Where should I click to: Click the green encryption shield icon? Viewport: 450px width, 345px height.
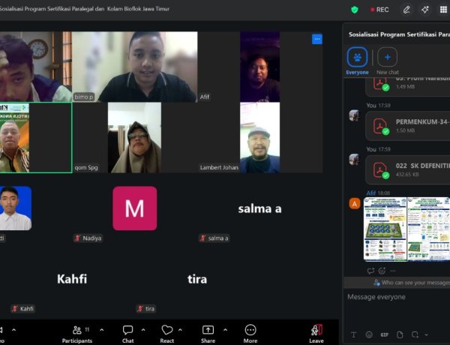point(355,10)
